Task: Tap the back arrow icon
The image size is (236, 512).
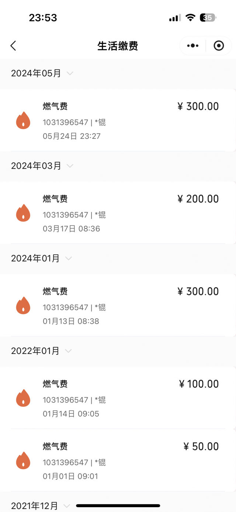Action: click(13, 46)
